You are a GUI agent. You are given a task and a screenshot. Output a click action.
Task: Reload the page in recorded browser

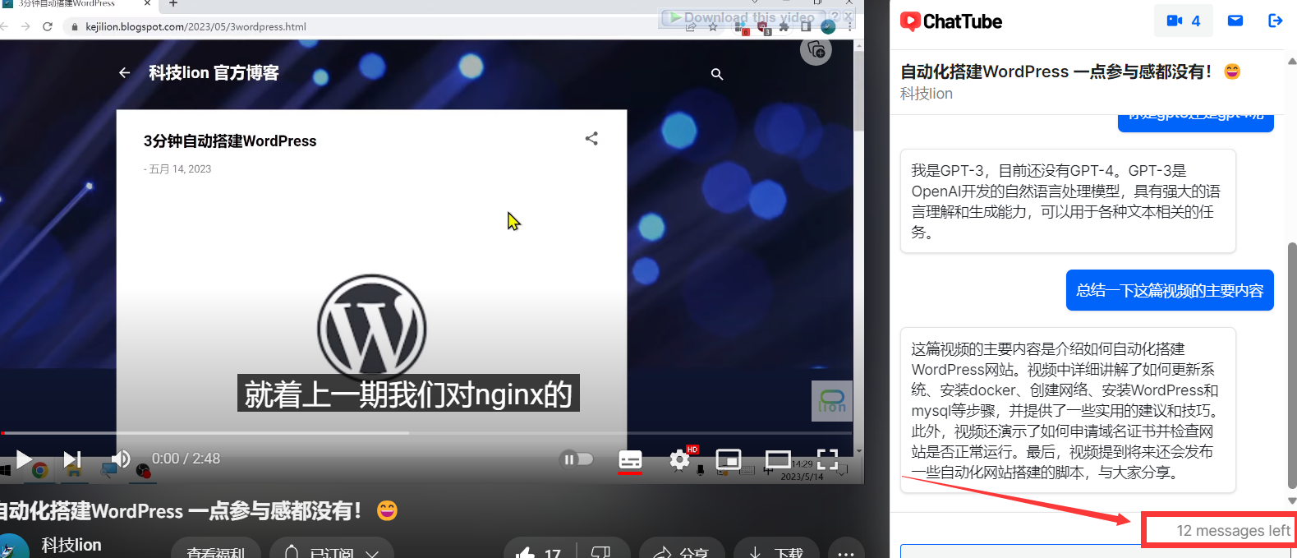coord(48,26)
